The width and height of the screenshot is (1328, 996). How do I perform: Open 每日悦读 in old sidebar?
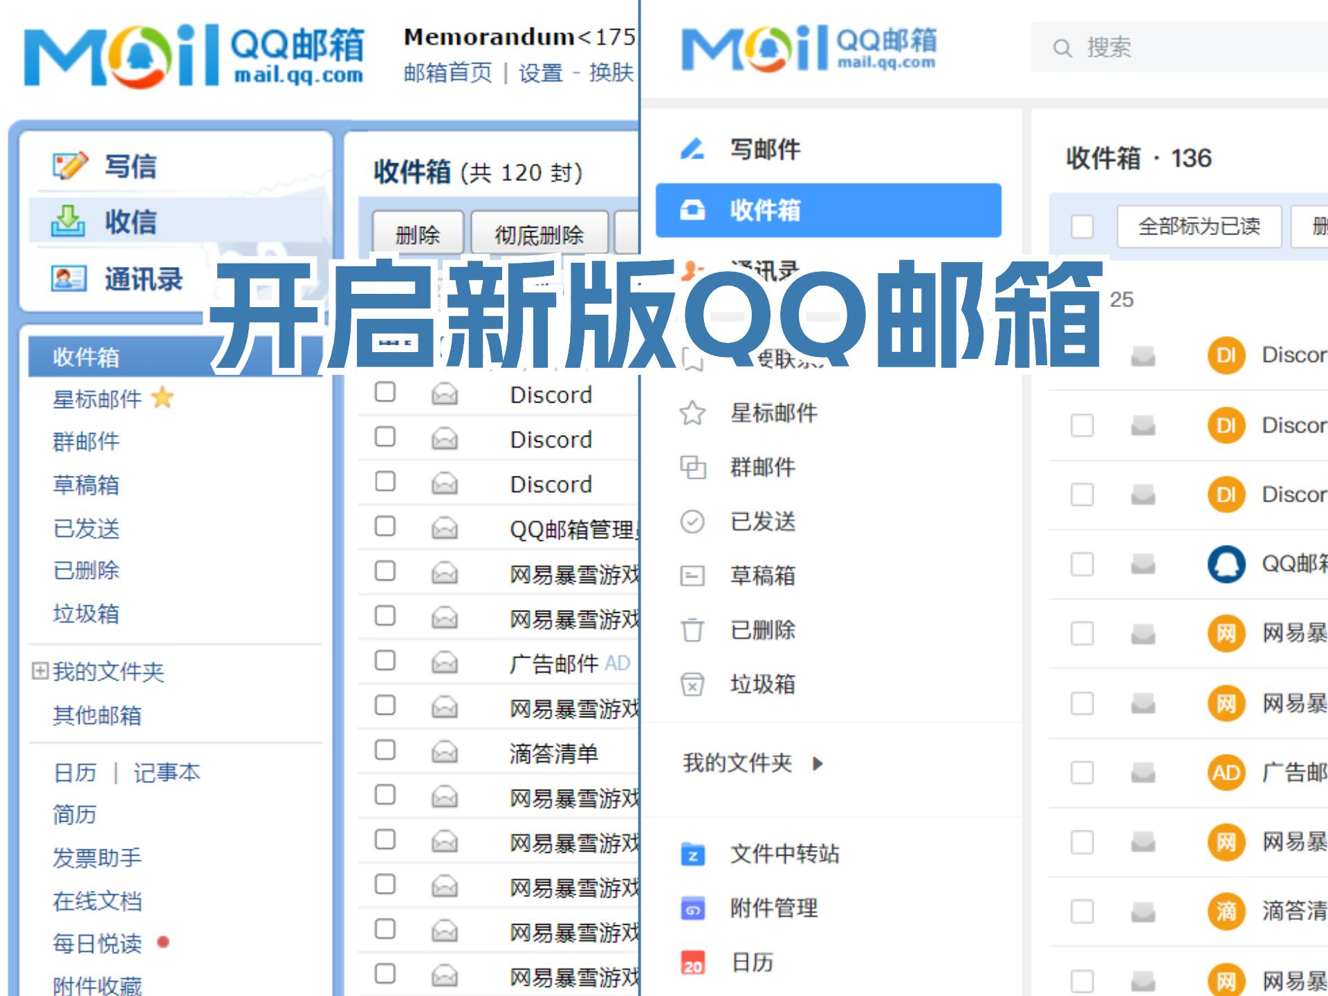(98, 943)
